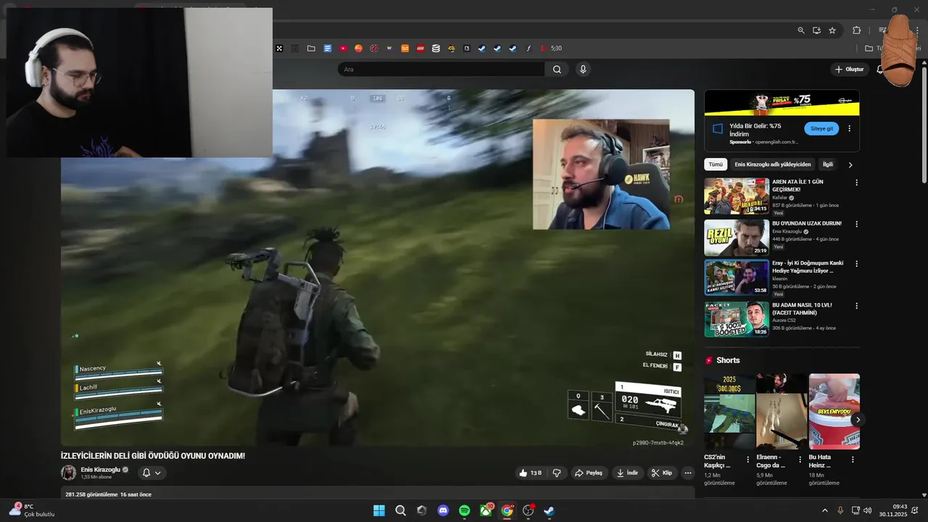Image resolution: width=928 pixels, height=522 pixels.
Task: Click the İndir download button
Action: pyautogui.click(x=627, y=473)
